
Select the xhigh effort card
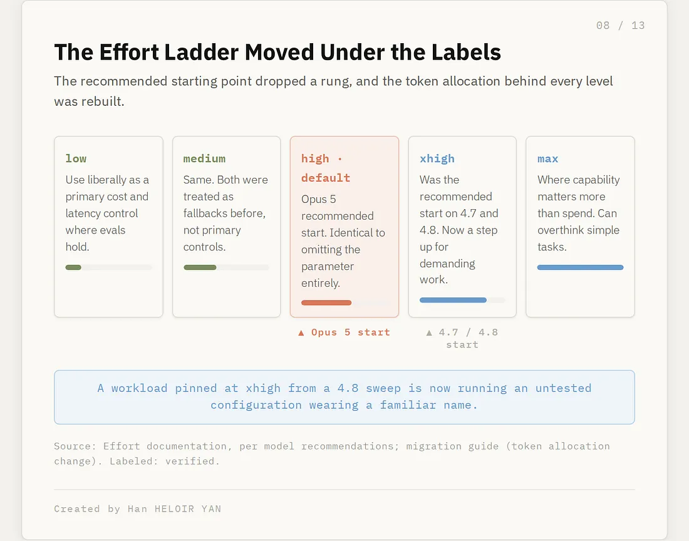[x=462, y=227]
